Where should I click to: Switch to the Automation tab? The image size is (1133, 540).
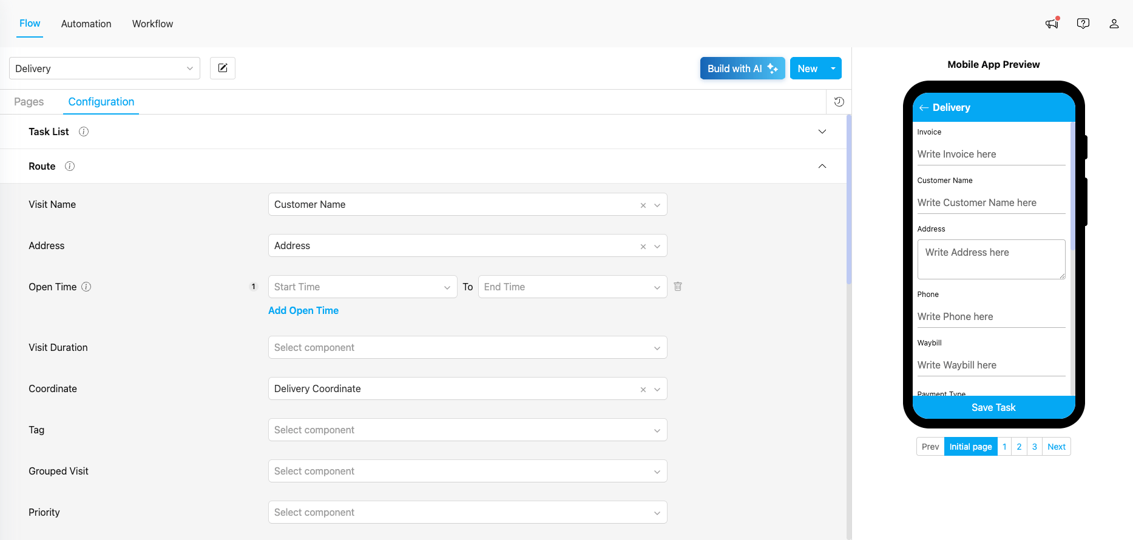tap(86, 24)
